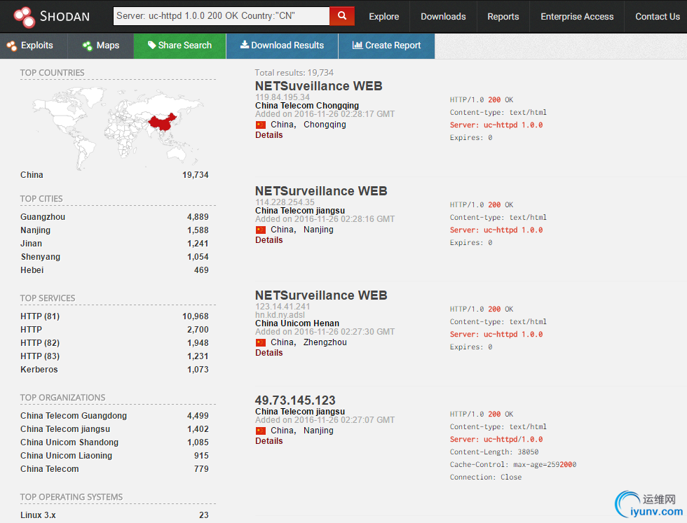This screenshot has height=523, width=687.
Task: Filter by city Guangzhou
Action: (43, 217)
